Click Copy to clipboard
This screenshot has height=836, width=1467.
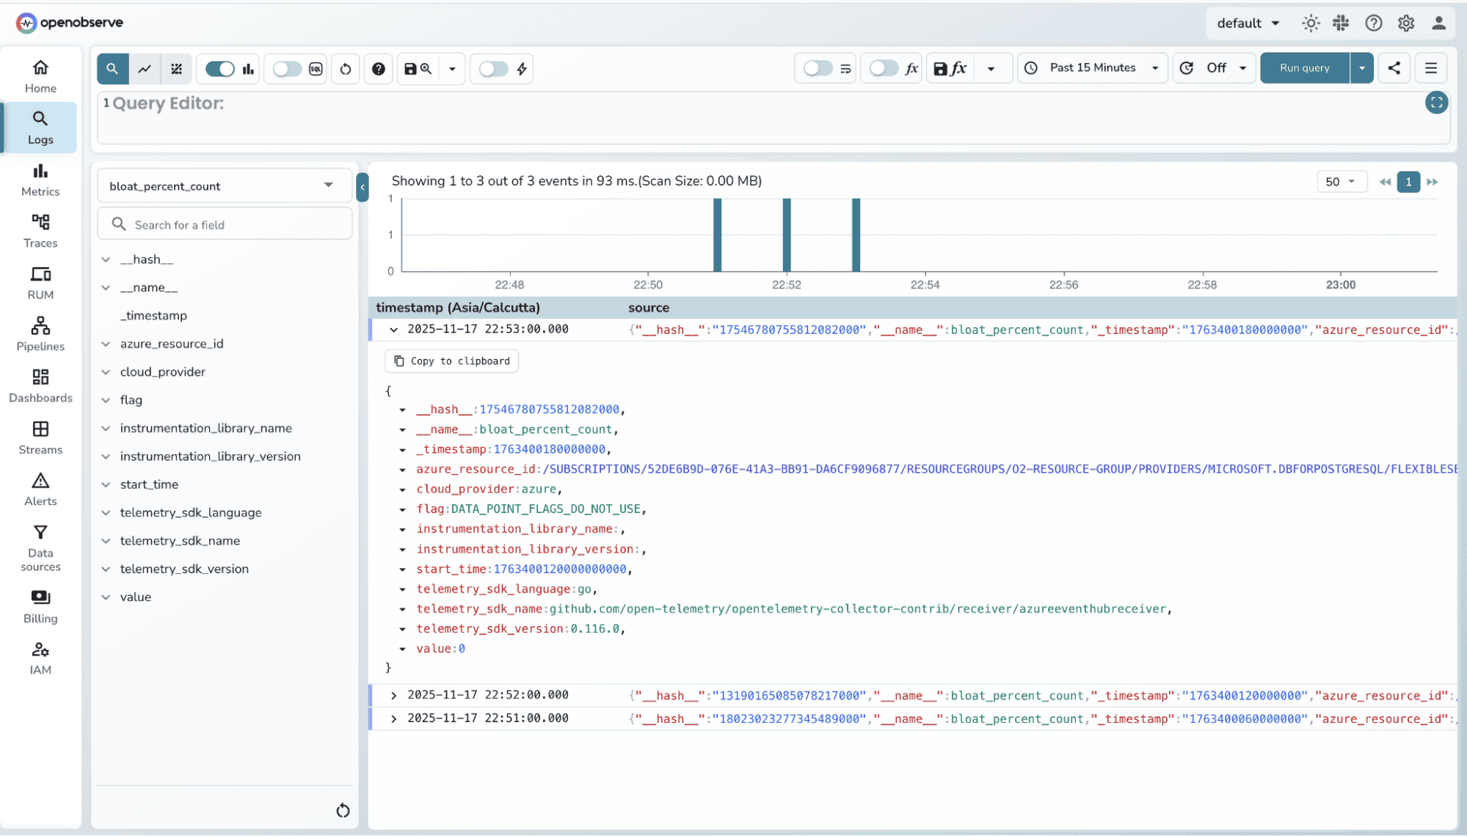[x=451, y=360]
